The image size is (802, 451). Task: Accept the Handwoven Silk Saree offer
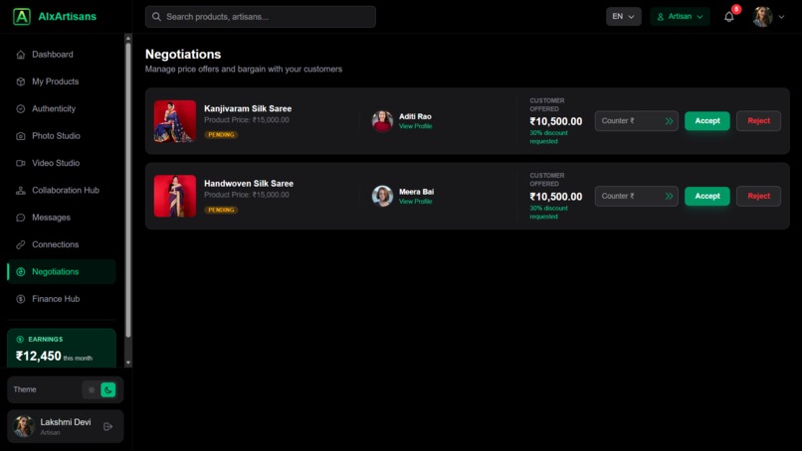[x=706, y=196]
